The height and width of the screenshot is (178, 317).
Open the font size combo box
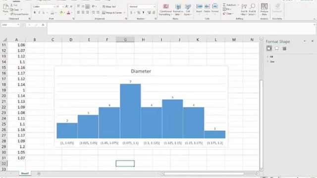click(60, 6)
